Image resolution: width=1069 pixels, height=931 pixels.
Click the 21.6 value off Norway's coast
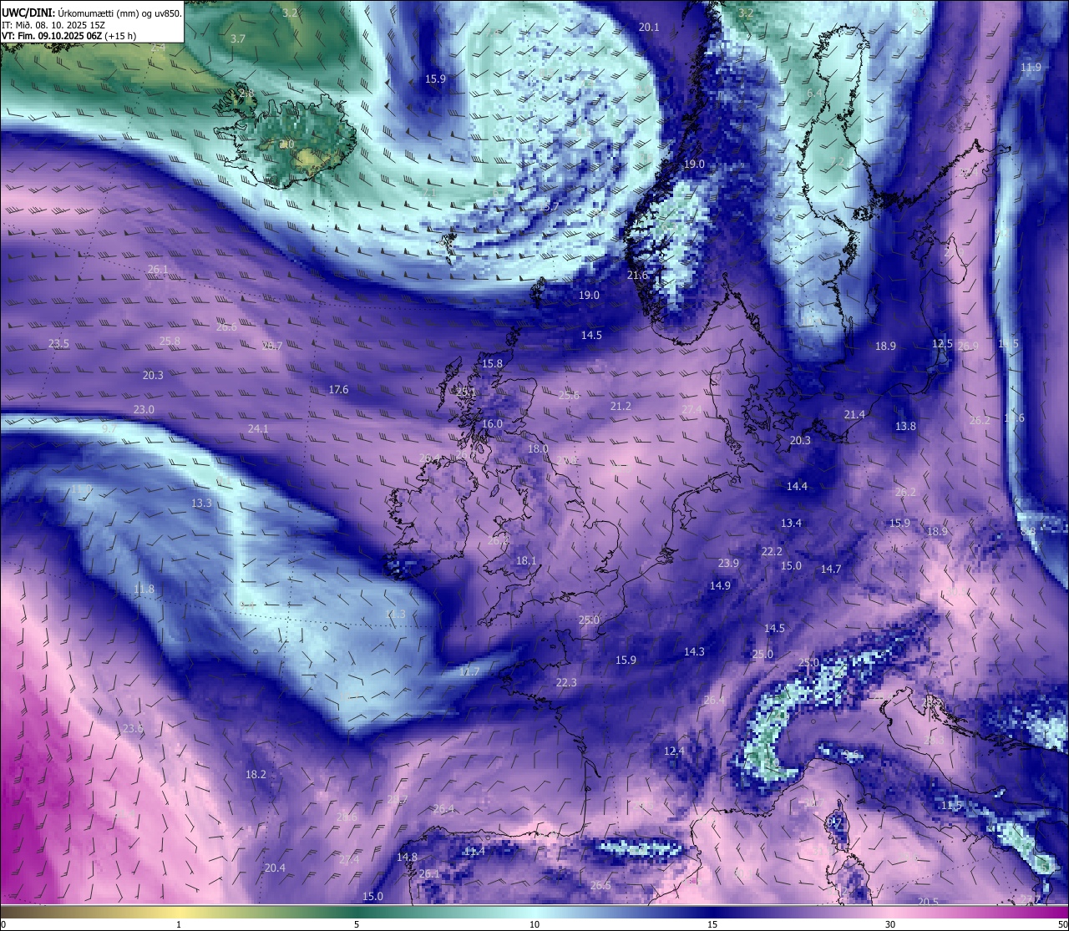tap(637, 275)
